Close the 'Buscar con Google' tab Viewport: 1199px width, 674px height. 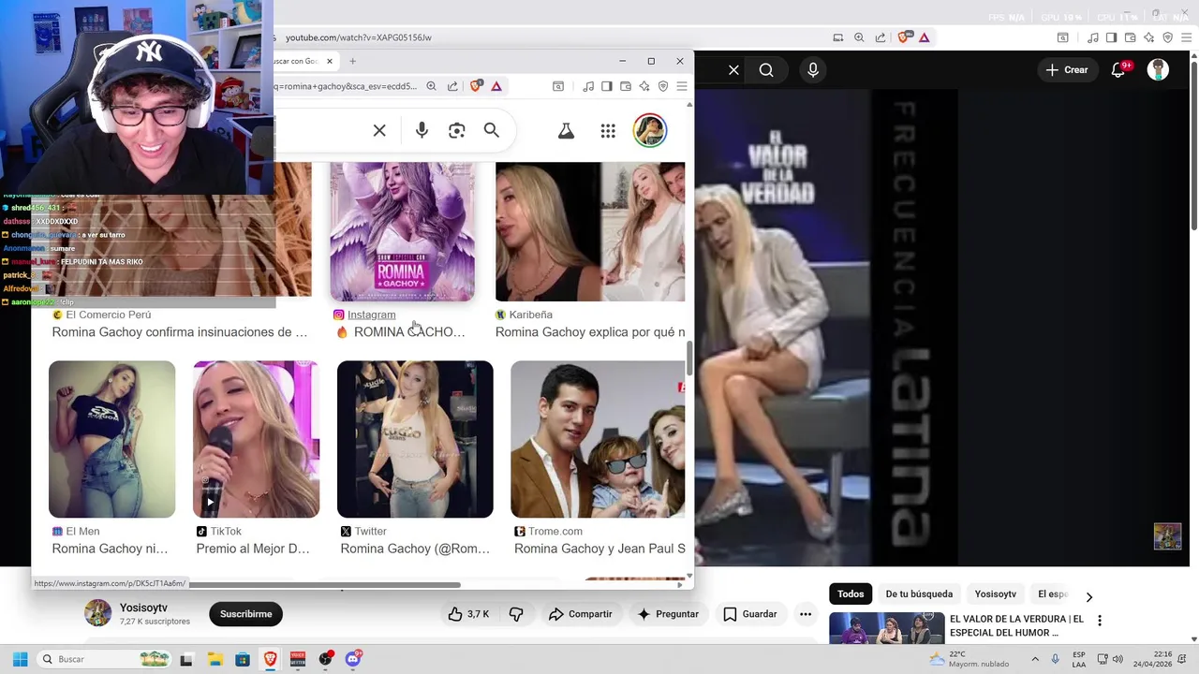329,61
